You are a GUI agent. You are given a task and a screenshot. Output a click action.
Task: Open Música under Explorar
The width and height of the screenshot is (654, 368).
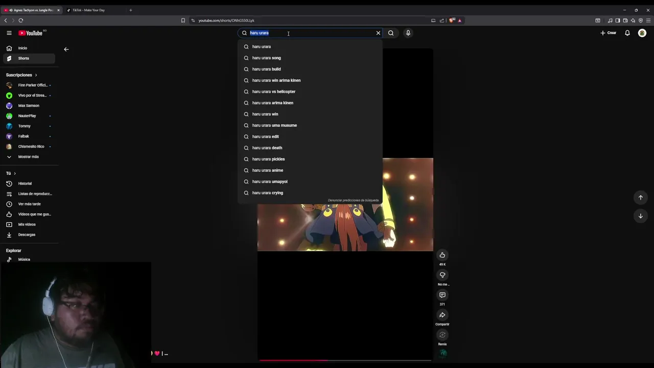click(x=29, y=259)
